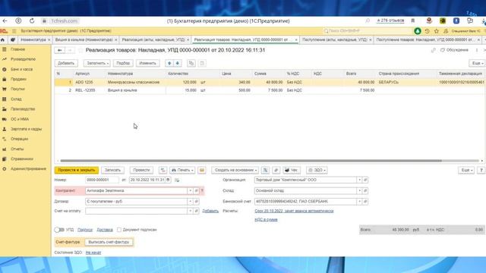Click the table's horizontal scrollbar
The image size is (486, 273).
click(x=251, y=161)
